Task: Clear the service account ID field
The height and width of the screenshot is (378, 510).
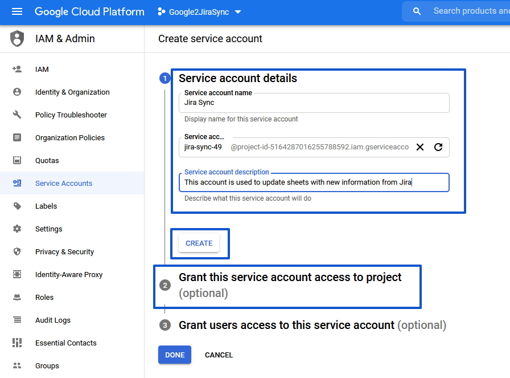Action: (x=420, y=147)
